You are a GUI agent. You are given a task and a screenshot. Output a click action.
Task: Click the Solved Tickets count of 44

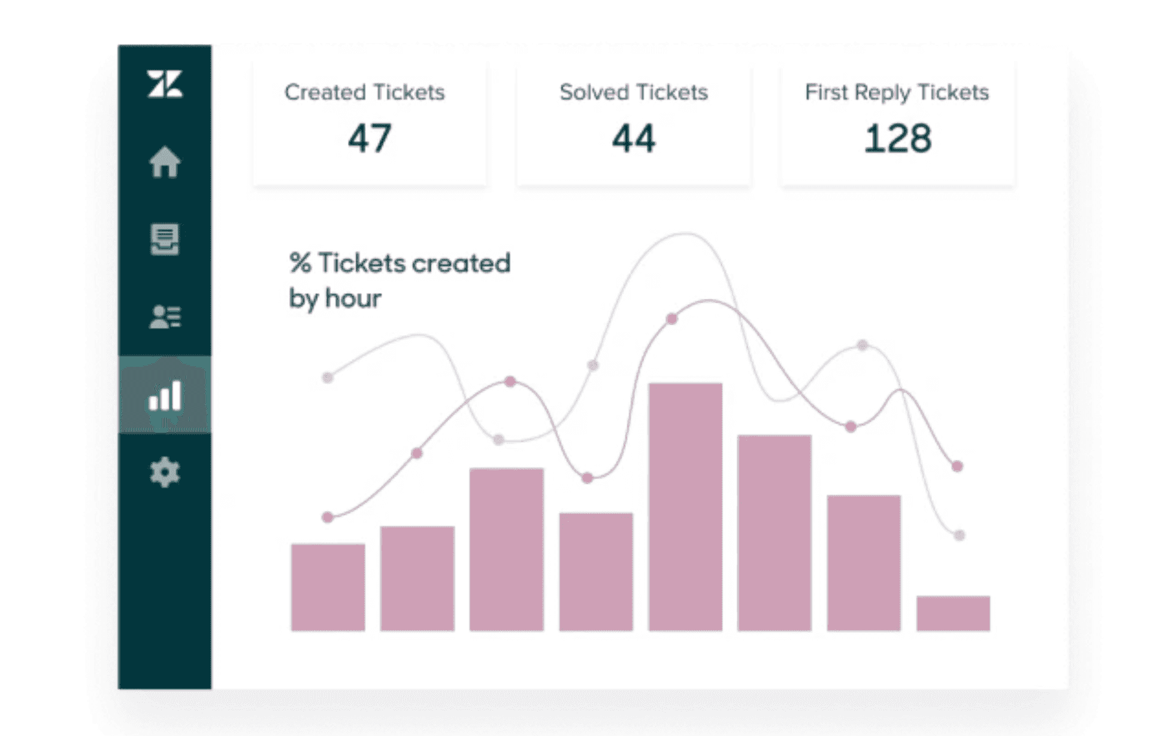tap(635, 139)
